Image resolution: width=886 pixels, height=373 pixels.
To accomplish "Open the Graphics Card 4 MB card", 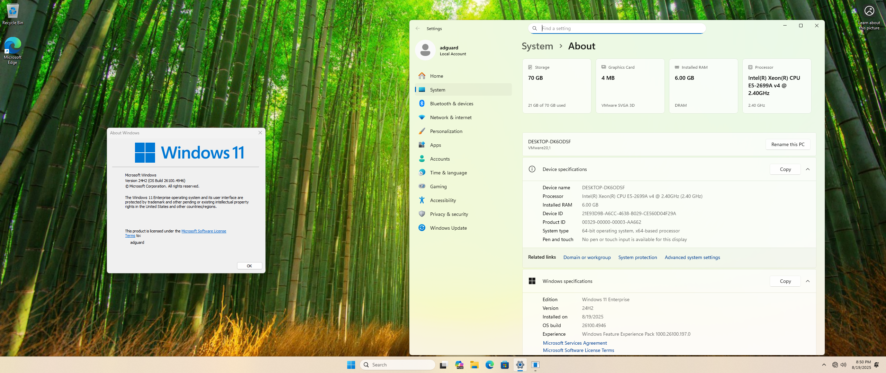I will [630, 86].
